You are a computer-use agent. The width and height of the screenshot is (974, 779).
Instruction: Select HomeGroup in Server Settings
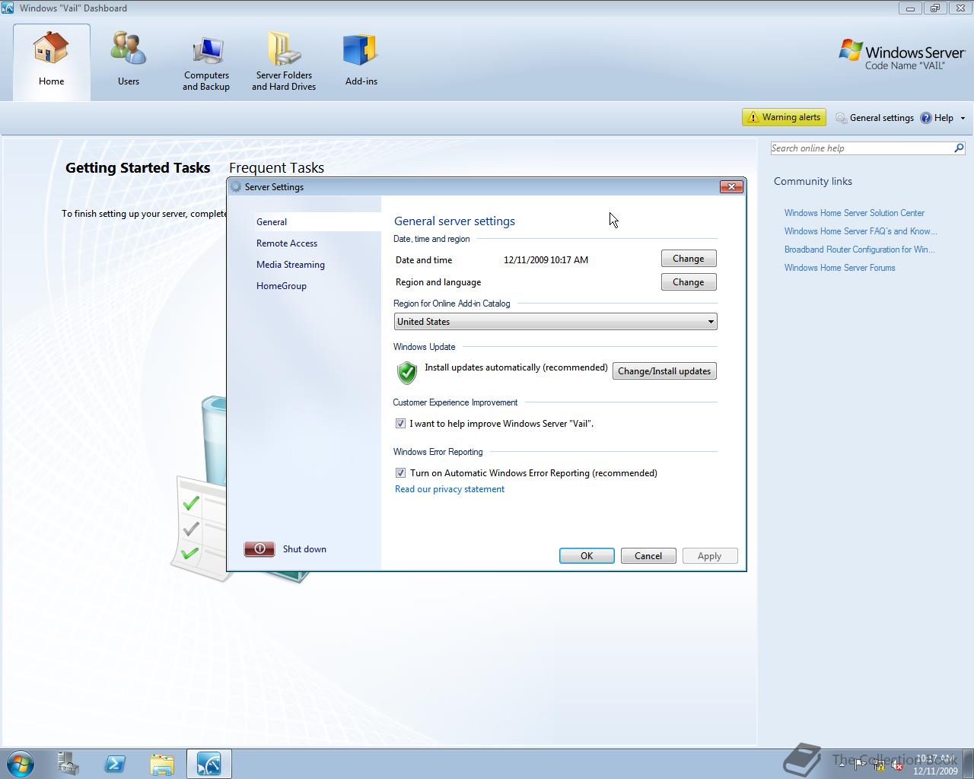(x=282, y=286)
